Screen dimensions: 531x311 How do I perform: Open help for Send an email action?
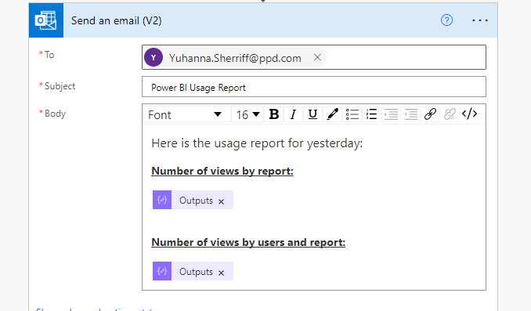pyautogui.click(x=446, y=20)
